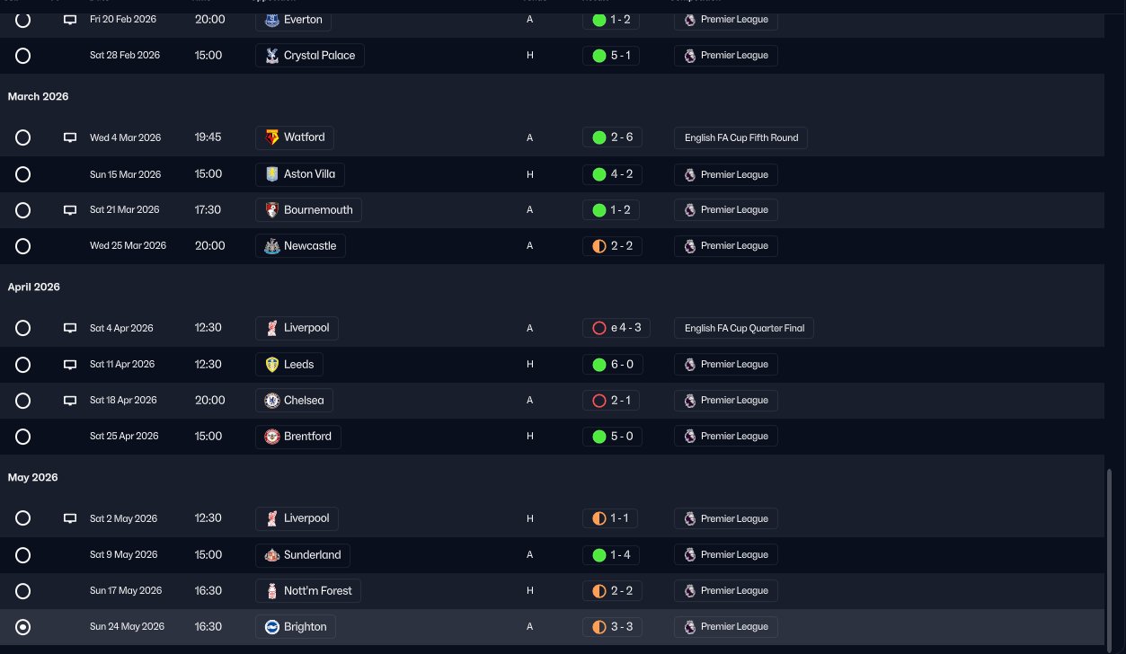Image resolution: width=1126 pixels, height=654 pixels.
Task: Click the Sunderland club crest
Action: 272,555
